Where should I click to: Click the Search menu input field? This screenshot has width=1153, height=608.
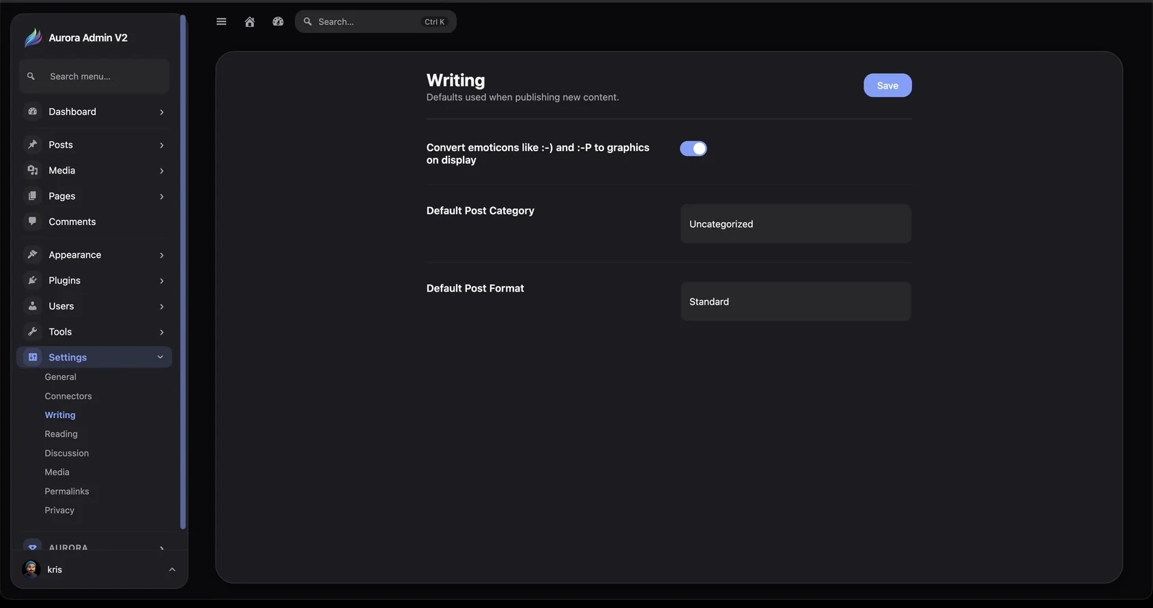pyautogui.click(x=94, y=77)
